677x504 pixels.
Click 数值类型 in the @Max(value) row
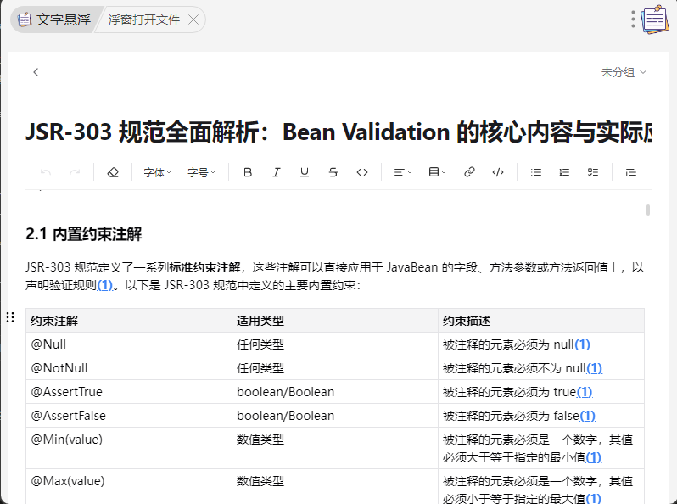(x=260, y=481)
